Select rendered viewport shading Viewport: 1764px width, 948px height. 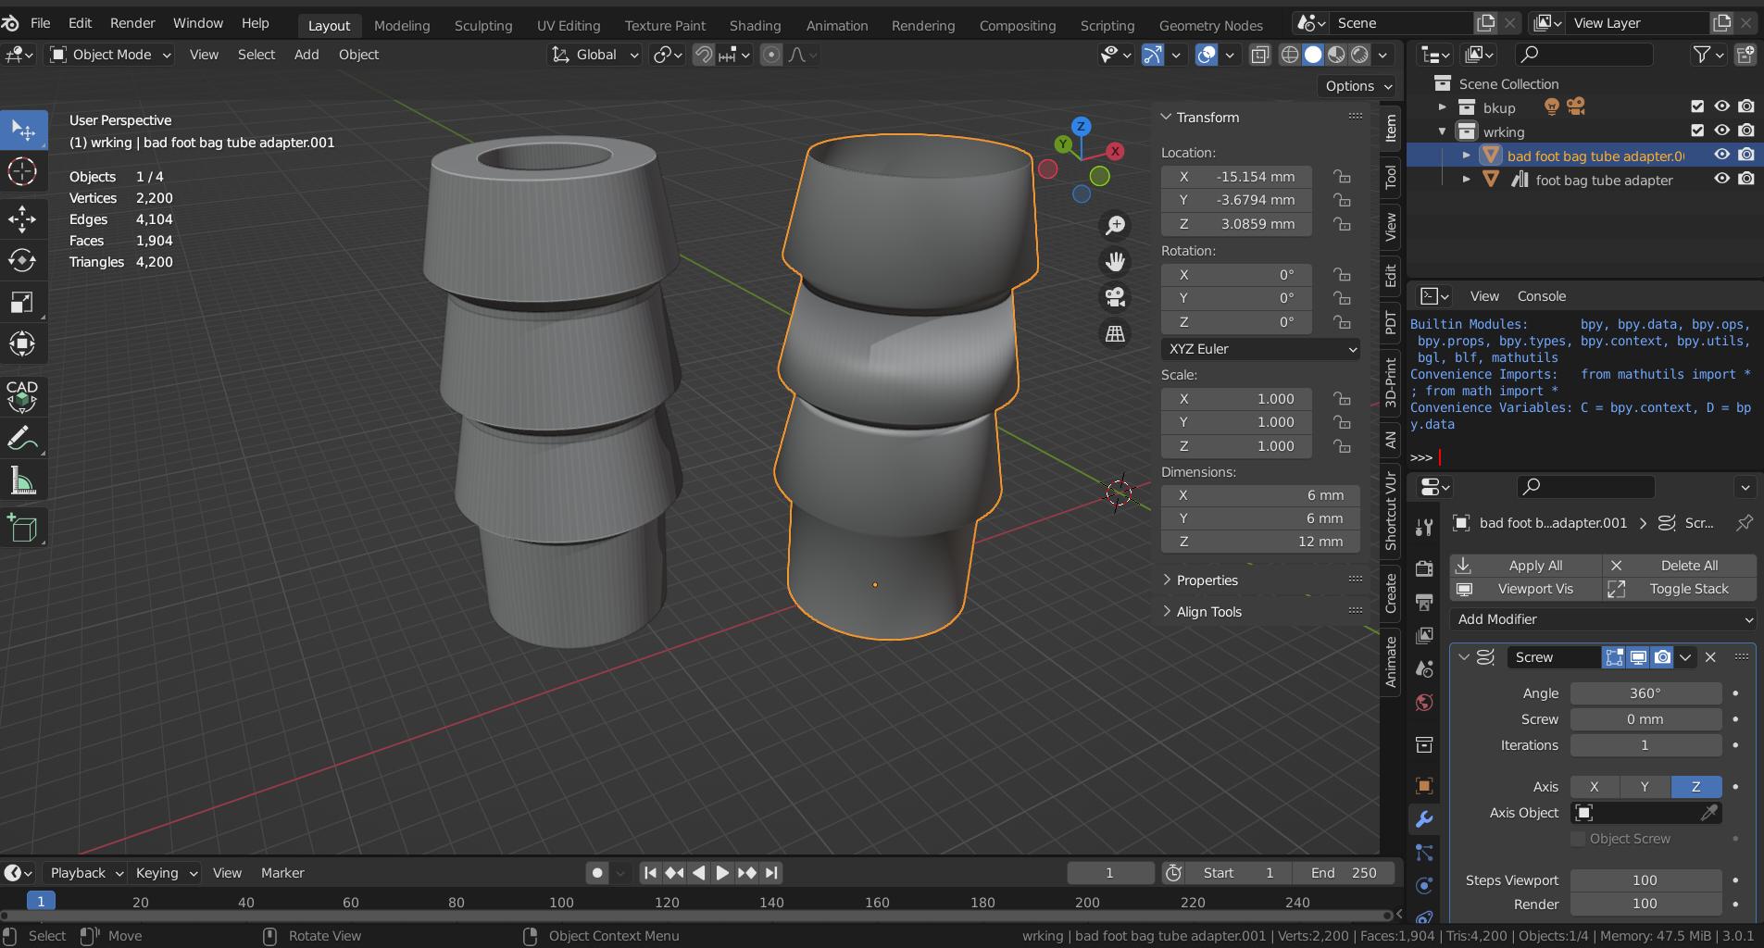1359,55
